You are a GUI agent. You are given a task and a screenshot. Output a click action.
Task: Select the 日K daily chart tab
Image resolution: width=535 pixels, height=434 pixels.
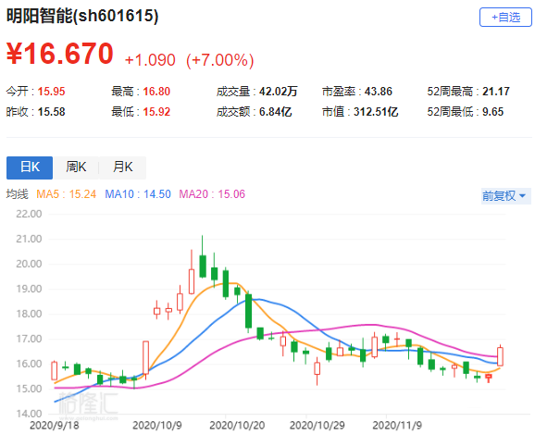30,167
